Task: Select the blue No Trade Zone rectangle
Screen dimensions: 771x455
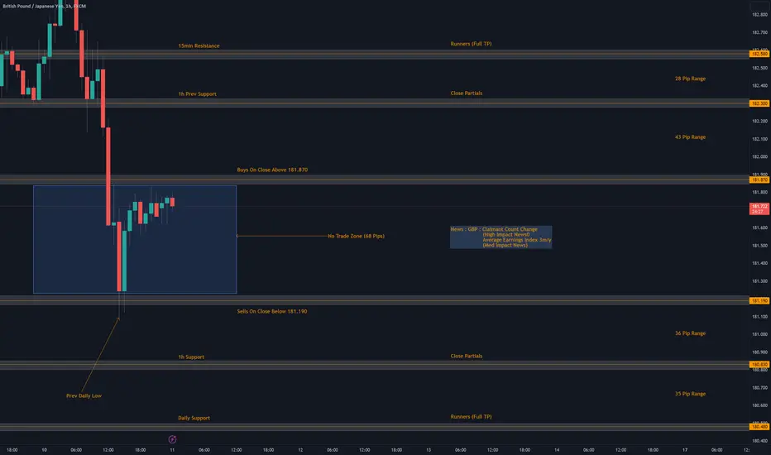Action: pyautogui.click(x=135, y=240)
